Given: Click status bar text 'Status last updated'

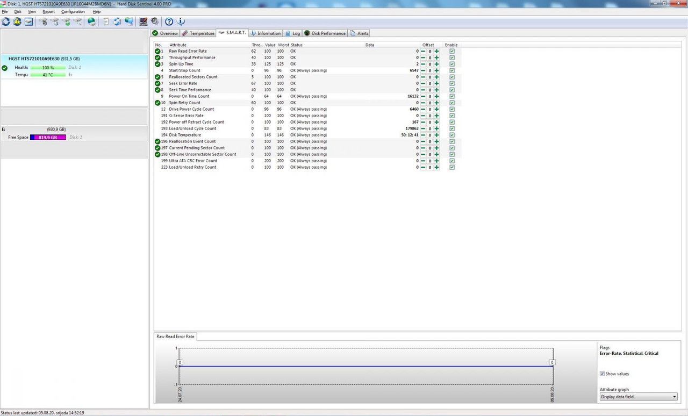Looking at the screenshot, I should 42,413.
